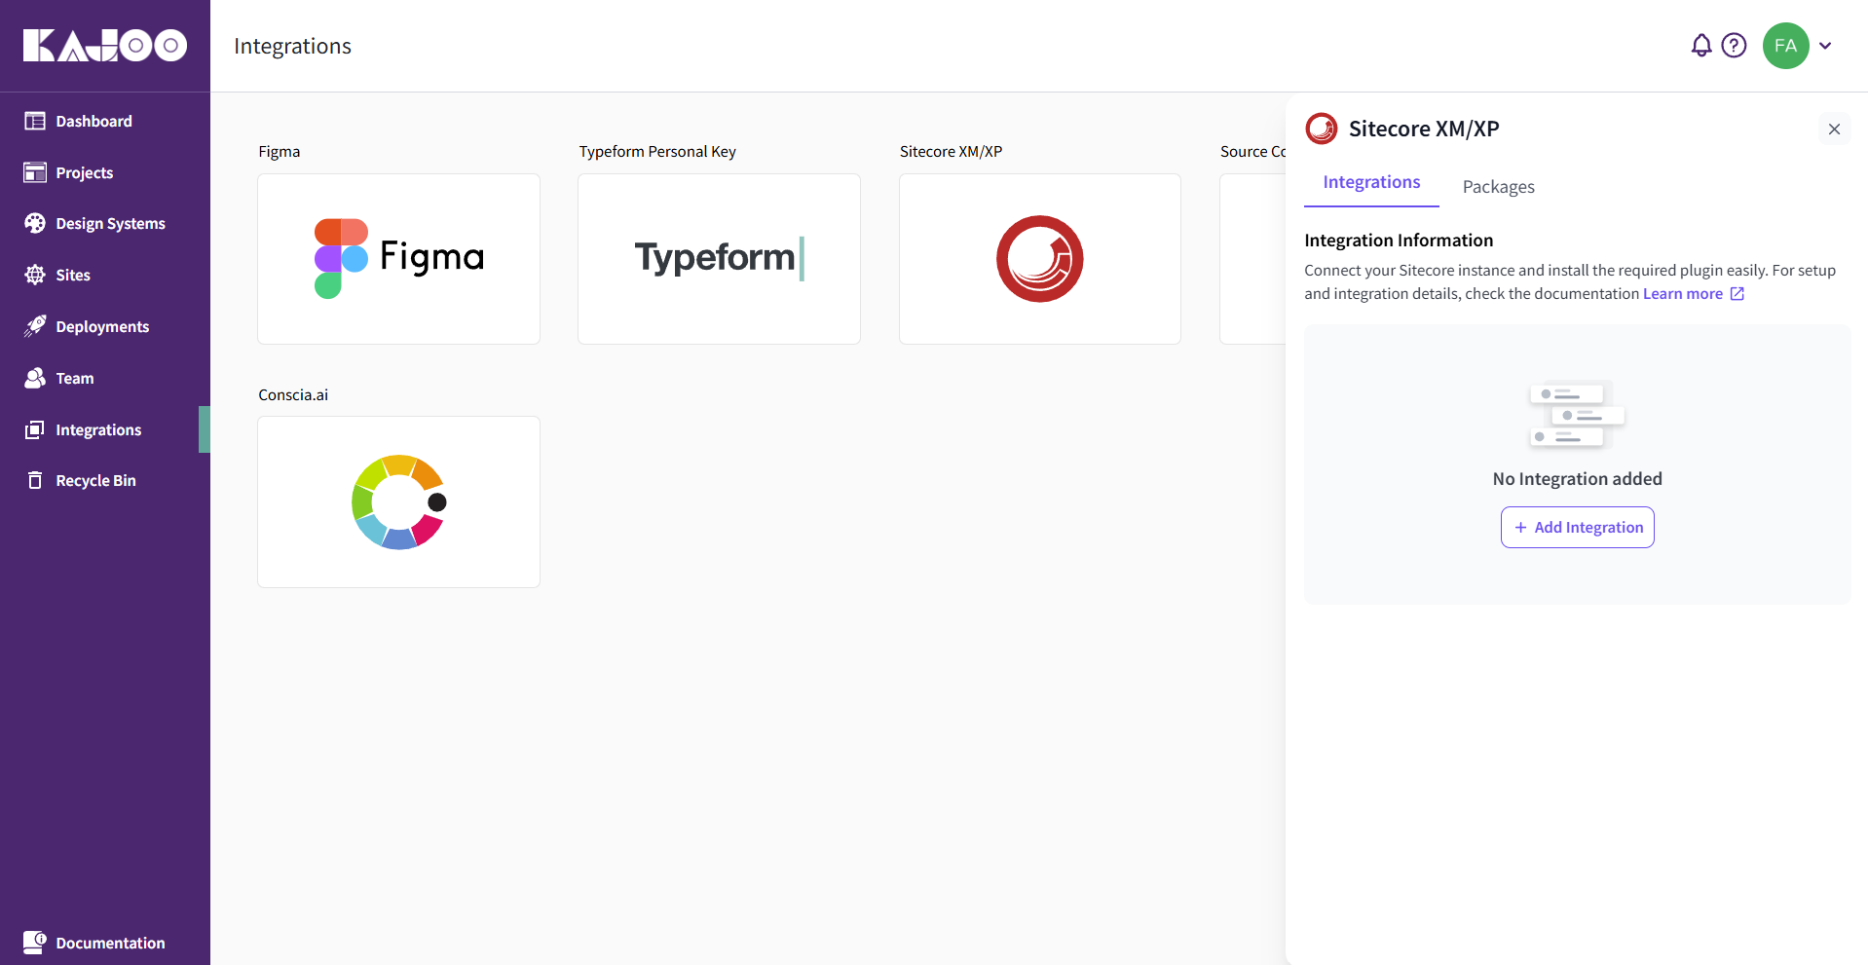Image resolution: width=1868 pixels, height=965 pixels.
Task: Click the Sitecore XM/XP panel title
Action: coord(1423,129)
